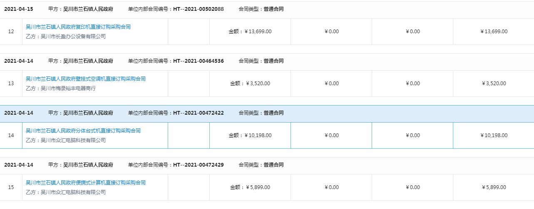Screen dimensions: 534x209
Task: Click the 2021-04-15 date header
Action: 19,9
